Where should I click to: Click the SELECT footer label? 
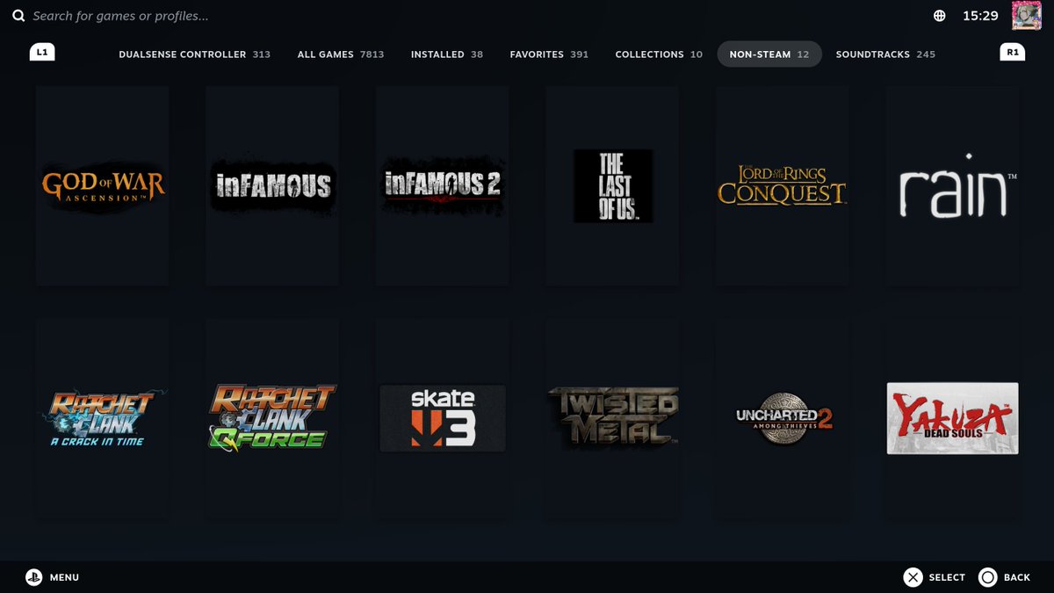tap(947, 577)
